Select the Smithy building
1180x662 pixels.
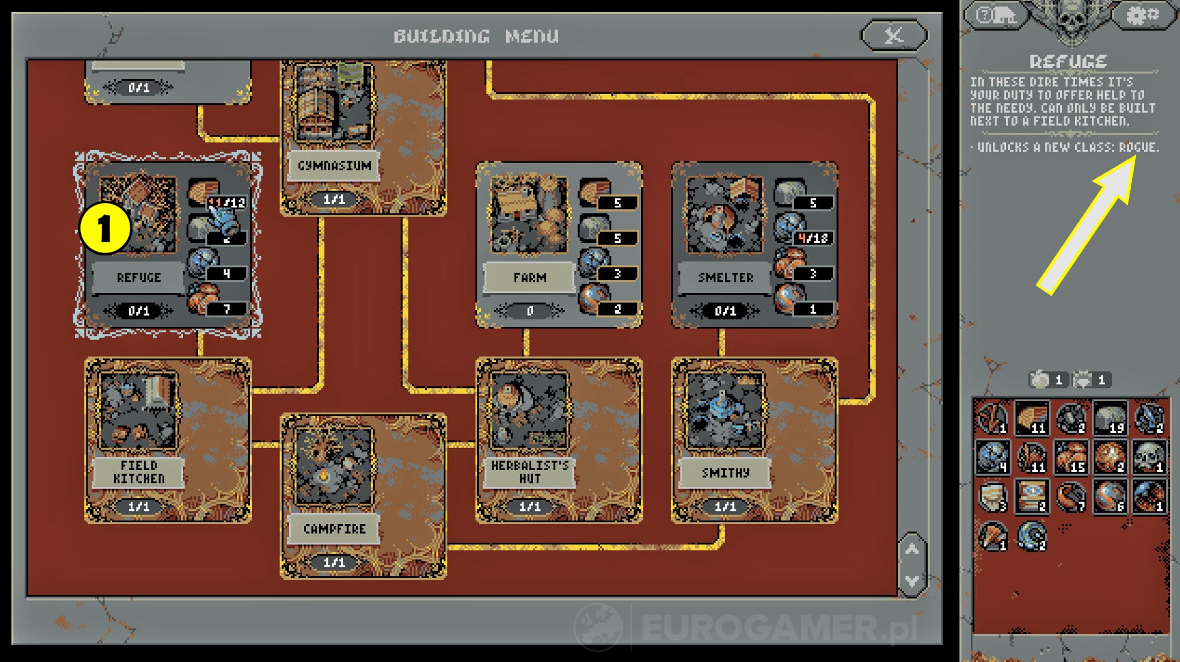754,441
